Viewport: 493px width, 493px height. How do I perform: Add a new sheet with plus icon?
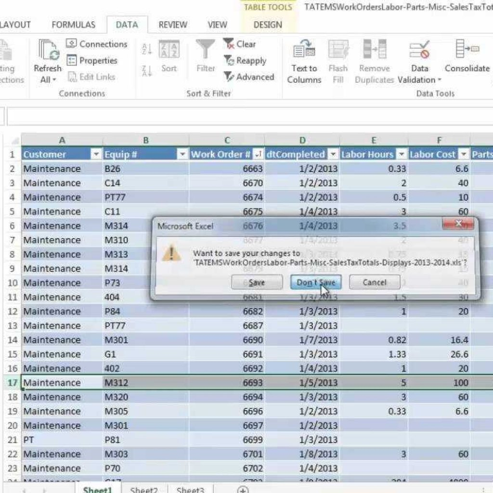[243, 490]
